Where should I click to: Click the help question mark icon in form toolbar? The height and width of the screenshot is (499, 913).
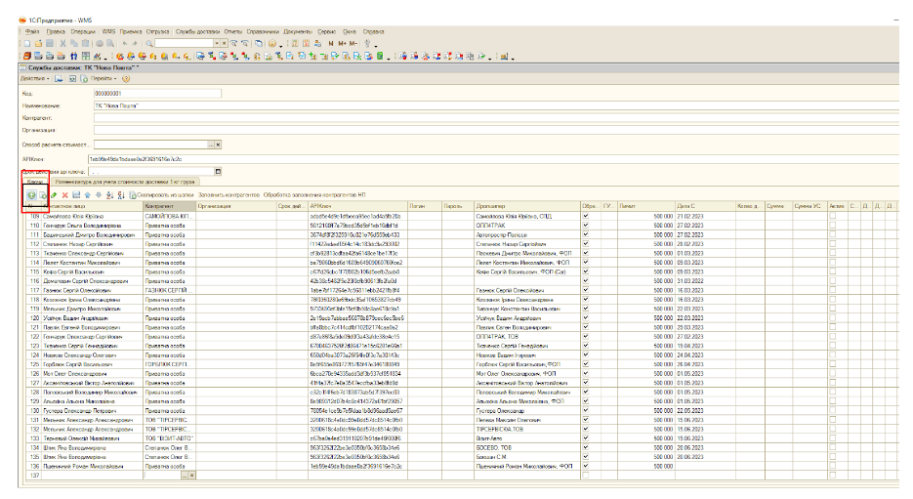(126, 78)
